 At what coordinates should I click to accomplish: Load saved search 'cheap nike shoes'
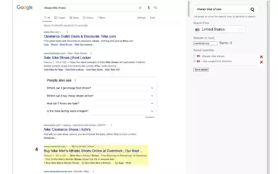213,56
